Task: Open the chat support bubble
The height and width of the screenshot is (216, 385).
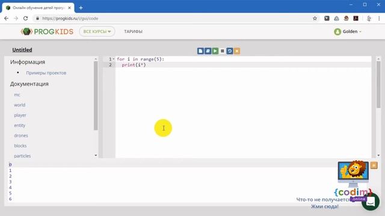Action: [x=371, y=202]
